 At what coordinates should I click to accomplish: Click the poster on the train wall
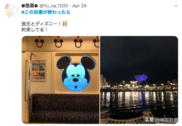tap(39, 71)
